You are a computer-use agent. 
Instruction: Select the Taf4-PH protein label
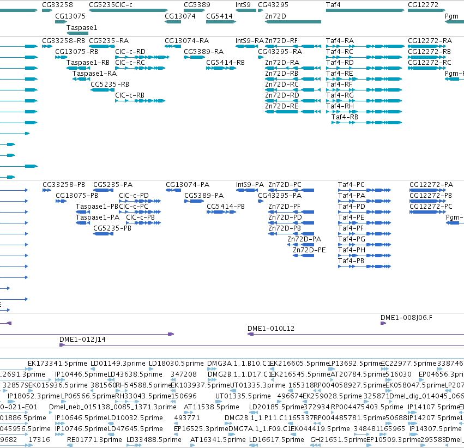tap(352, 250)
